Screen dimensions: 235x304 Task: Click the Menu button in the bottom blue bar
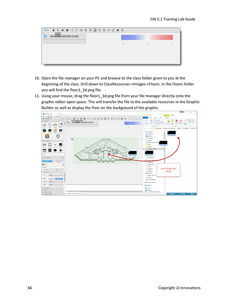tap(192, 194)
